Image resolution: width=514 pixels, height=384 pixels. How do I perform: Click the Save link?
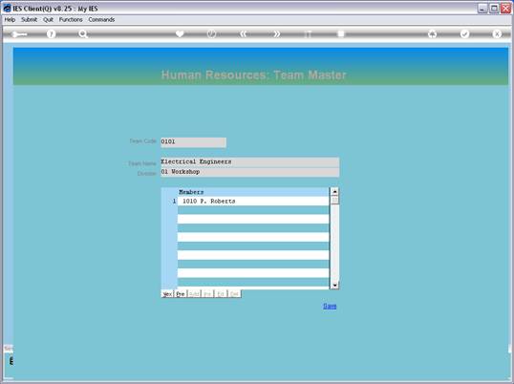pyautogui.click(x=330, y=306)
